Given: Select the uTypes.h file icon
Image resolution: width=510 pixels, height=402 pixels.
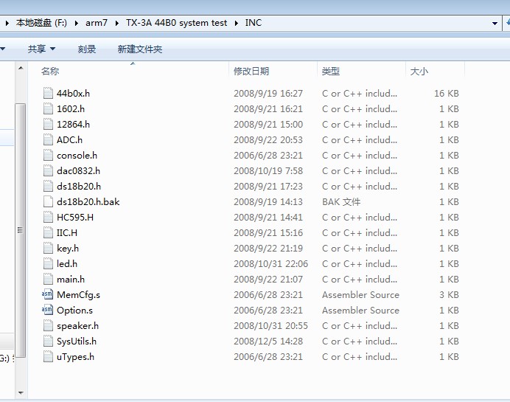Looking at the screenshot, I should click(x=48, y=357).
